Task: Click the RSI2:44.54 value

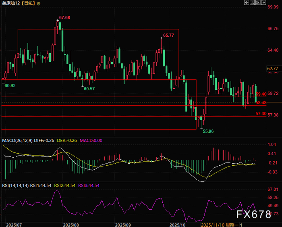Action: click(x=65, y=185)
